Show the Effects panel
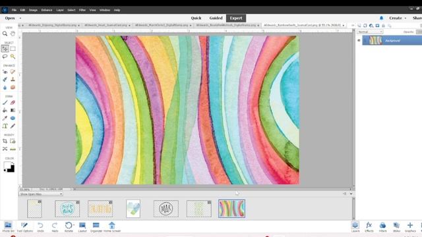Viewport: 422px width, 237px height. tap(369, 226)
